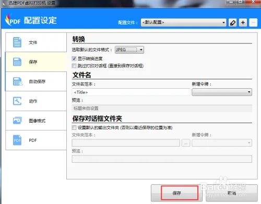Click the PDF file sidebar icon
261x204 pixels.
(17, 140)
